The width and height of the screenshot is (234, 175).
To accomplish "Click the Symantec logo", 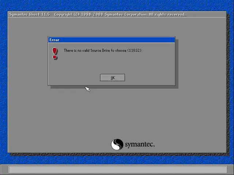I will 133,144.
